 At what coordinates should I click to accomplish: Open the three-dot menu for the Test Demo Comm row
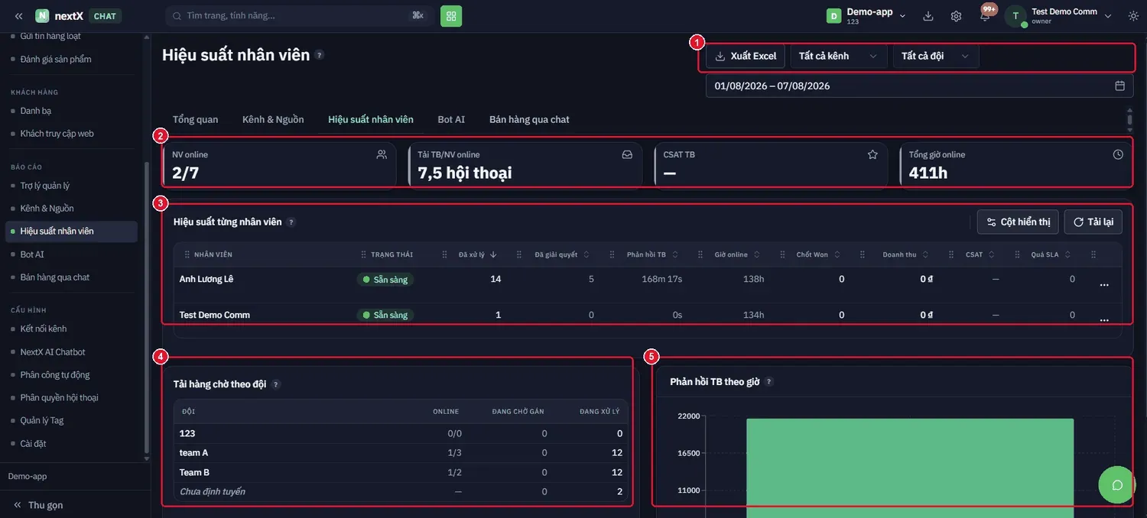coord(1104,320)
